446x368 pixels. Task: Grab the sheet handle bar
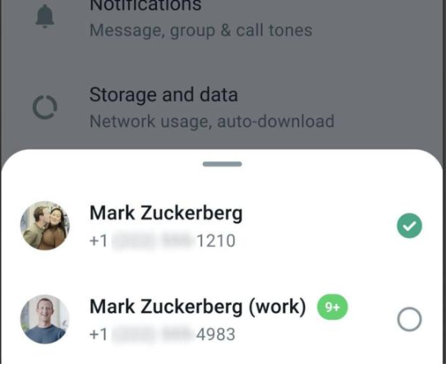[223, 164]
